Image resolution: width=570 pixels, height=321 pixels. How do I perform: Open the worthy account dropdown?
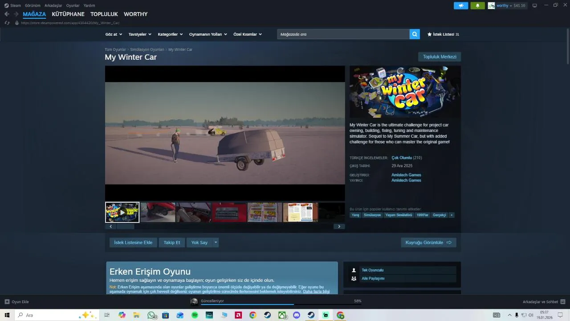pos(505,6)
